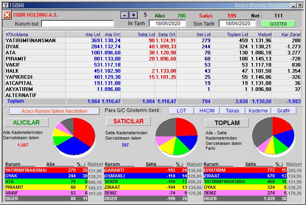Sort by Alış Ort. column header
This screenshot has width=306, height=205.
point(111,35)
